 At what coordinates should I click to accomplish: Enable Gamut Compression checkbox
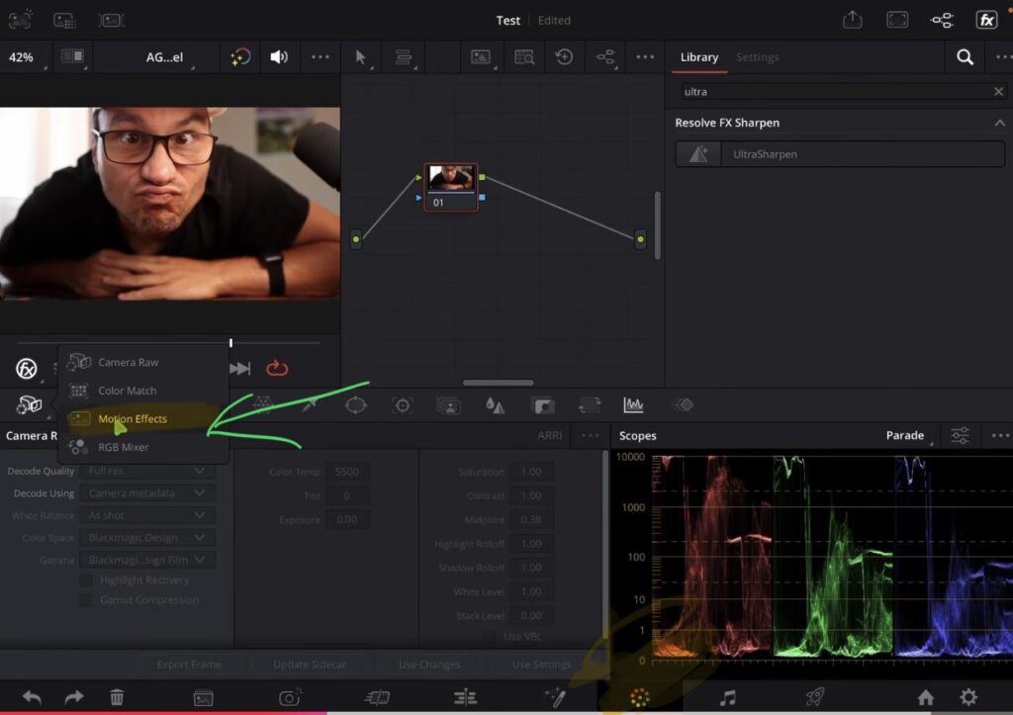click(85, 600)
